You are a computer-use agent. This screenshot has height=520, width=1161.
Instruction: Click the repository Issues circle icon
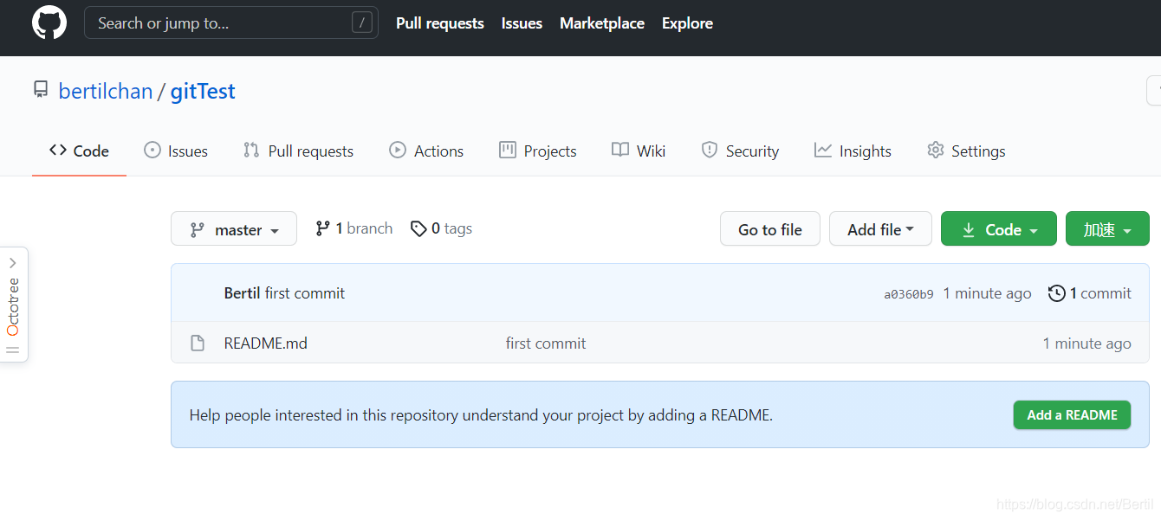click(x=152, y=150)
